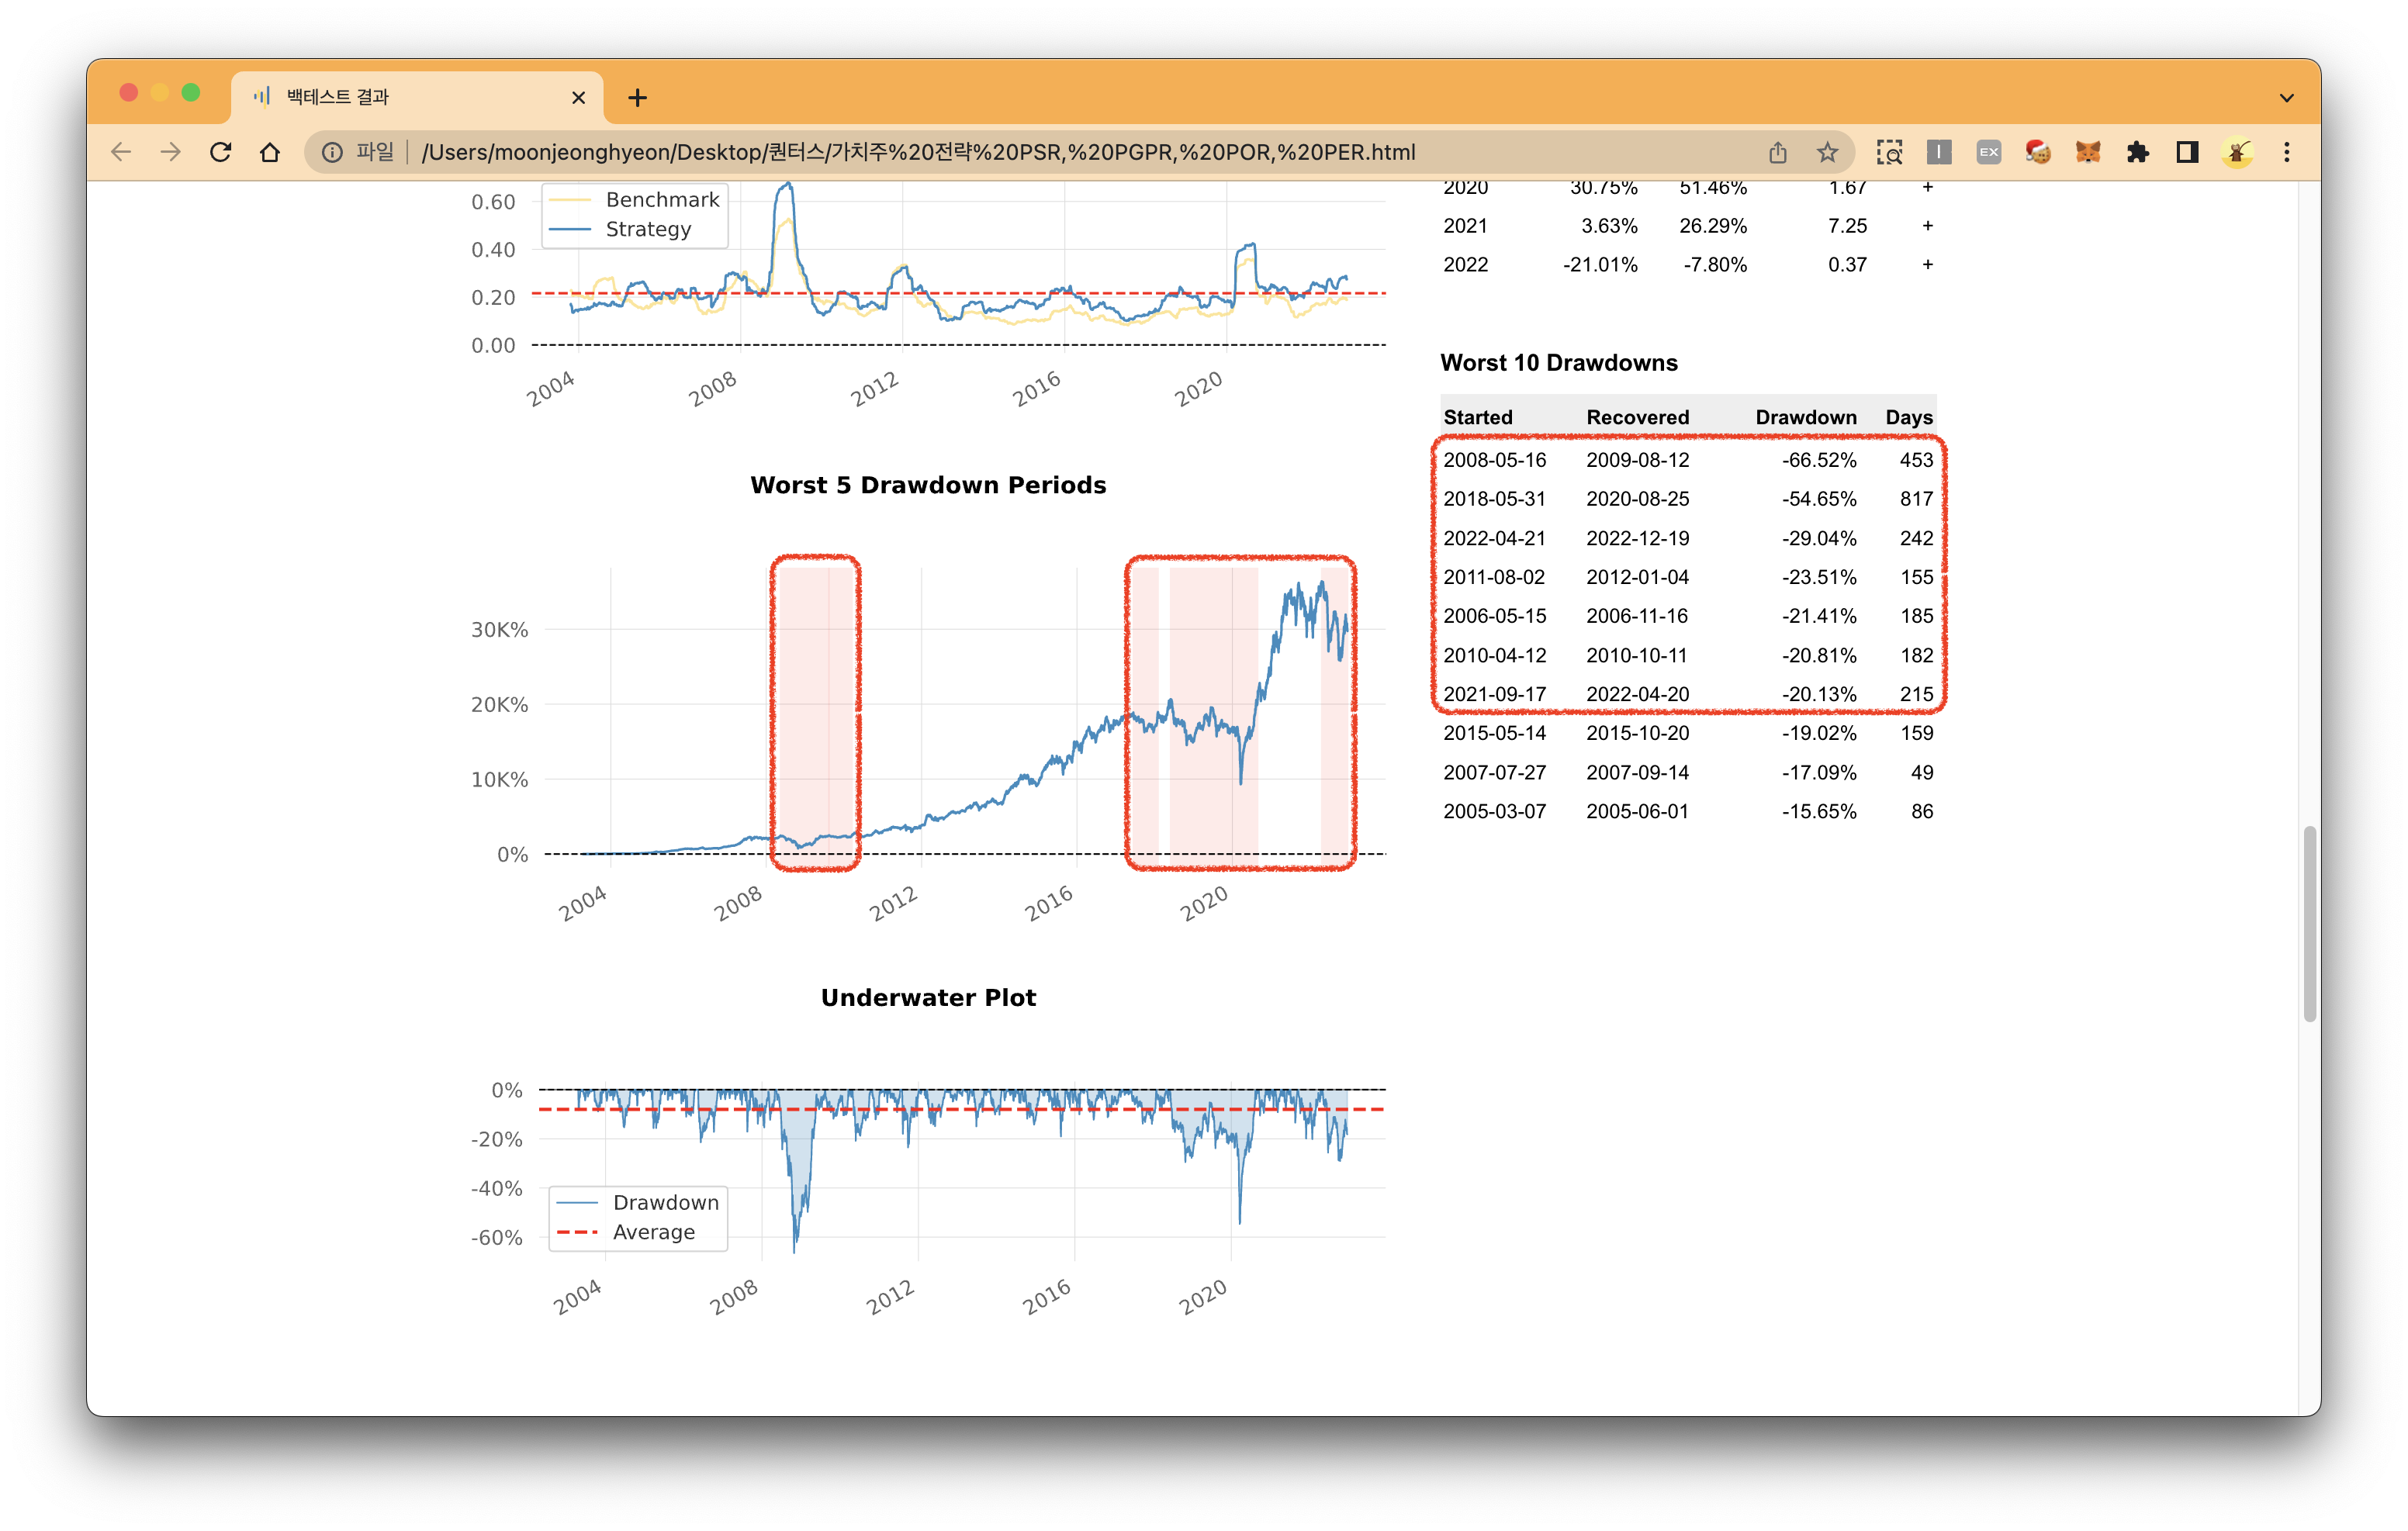Go to the browser home page
Viewport: 2408px width, 1531px height.
[x=270, y=152]
